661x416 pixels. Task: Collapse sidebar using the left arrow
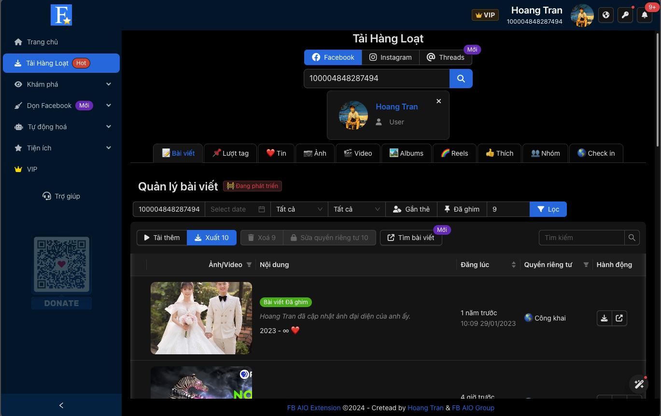[61, 405]
